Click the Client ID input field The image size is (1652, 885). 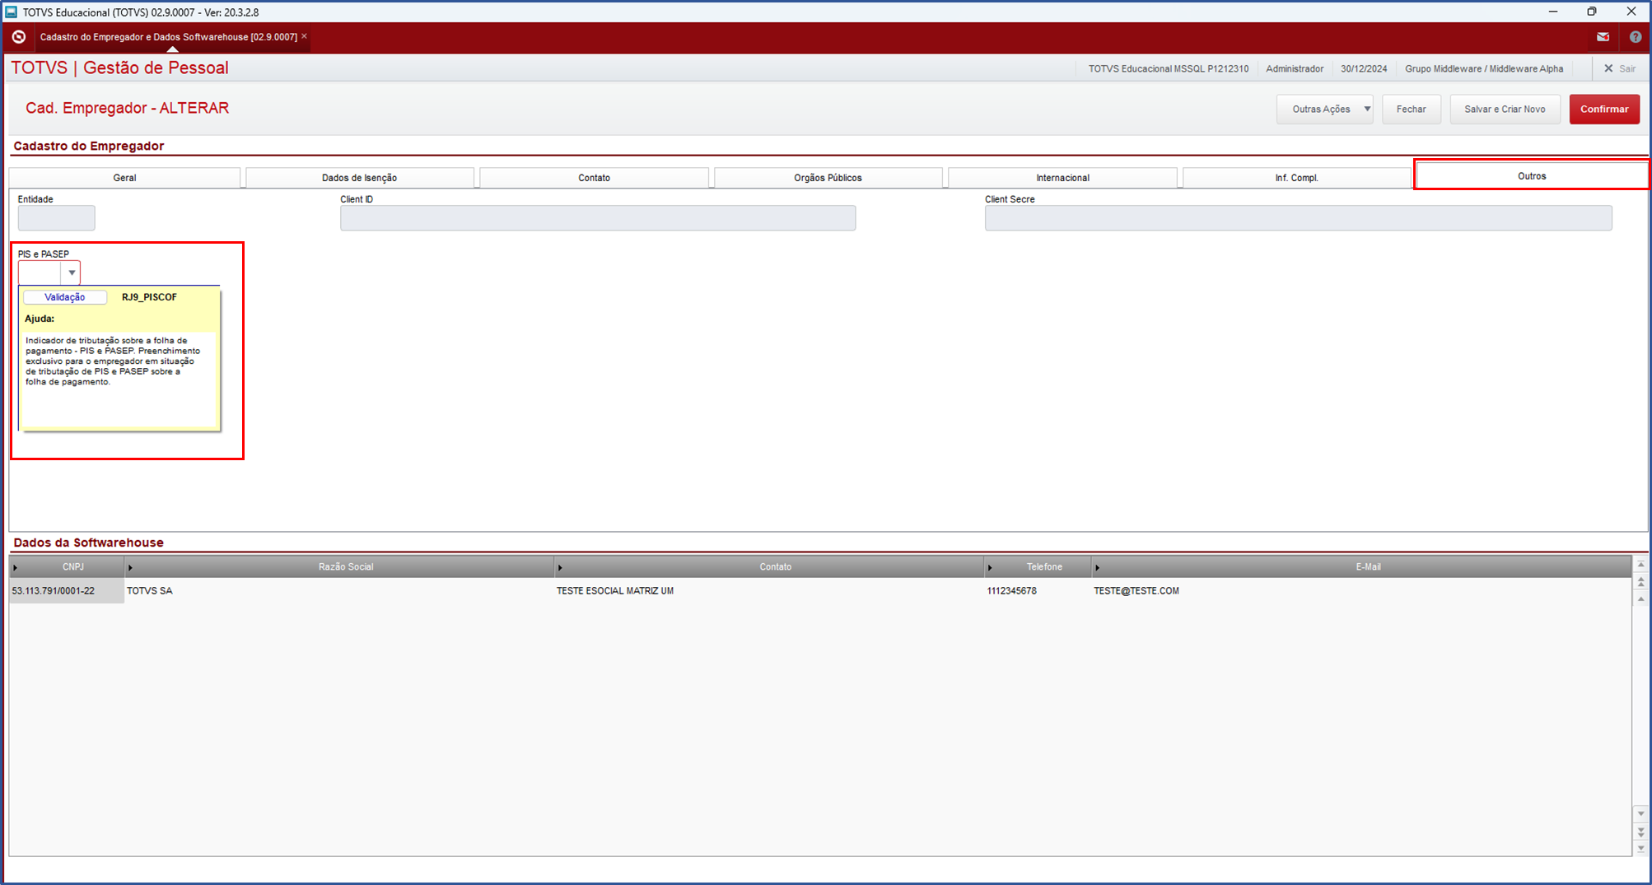(598, 218)
